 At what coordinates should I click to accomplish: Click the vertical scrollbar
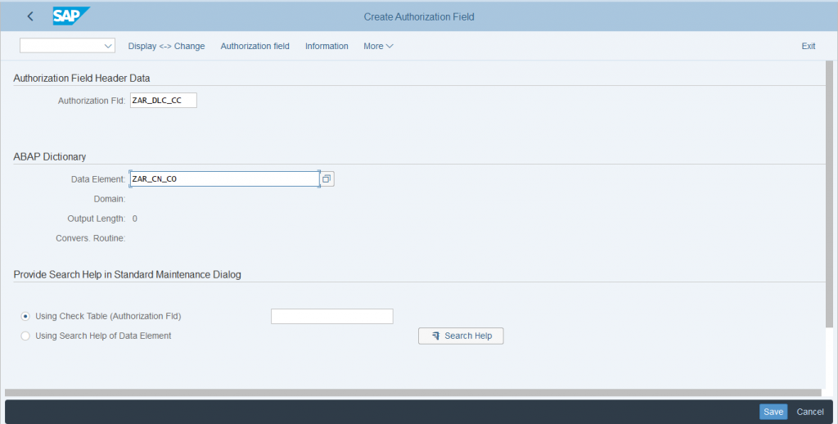[830, 195]
